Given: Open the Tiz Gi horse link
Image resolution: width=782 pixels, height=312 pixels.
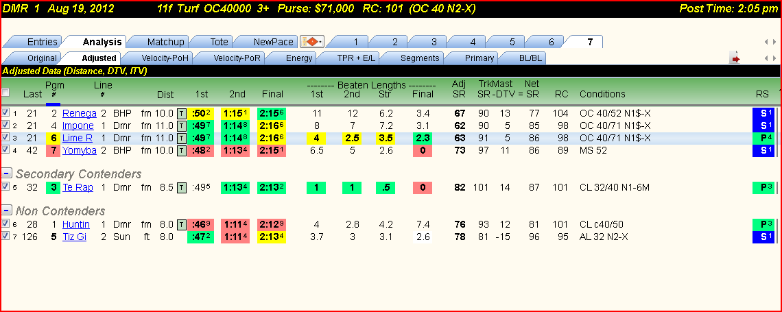Looking at the screenshot, I should [74, 237].
